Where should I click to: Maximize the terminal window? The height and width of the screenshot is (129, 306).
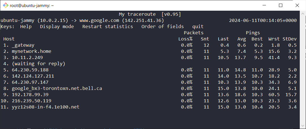[280, 5]
